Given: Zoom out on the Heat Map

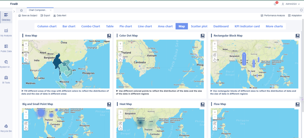Looking at the screenshot, I should [121, 117].
